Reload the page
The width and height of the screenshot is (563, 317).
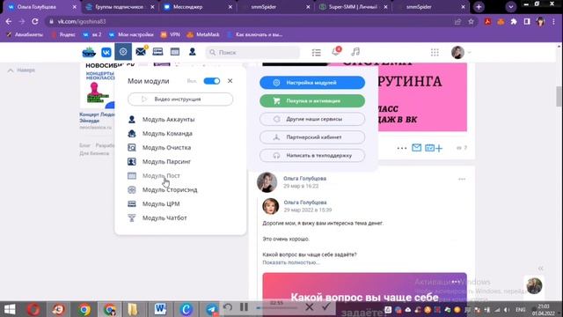pos(35,21)
